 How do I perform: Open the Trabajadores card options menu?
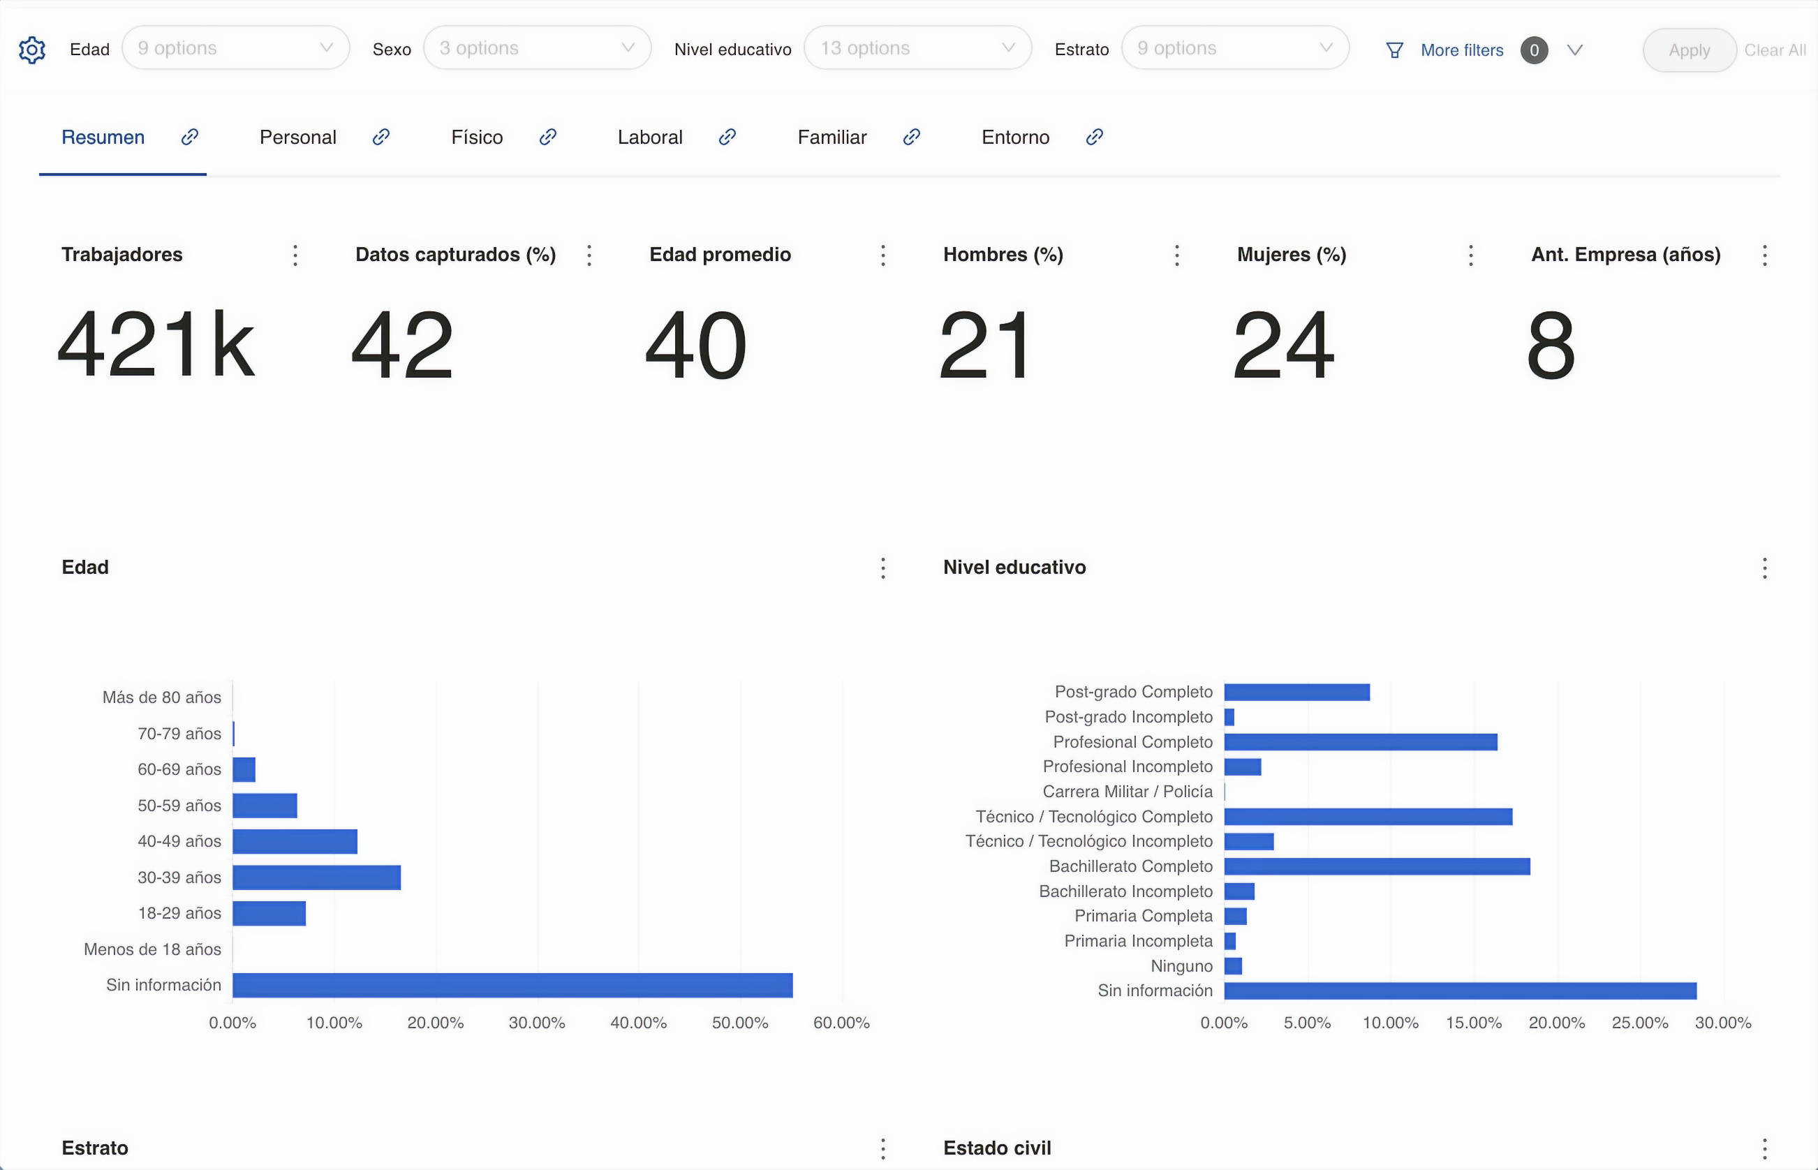point(295,256)
